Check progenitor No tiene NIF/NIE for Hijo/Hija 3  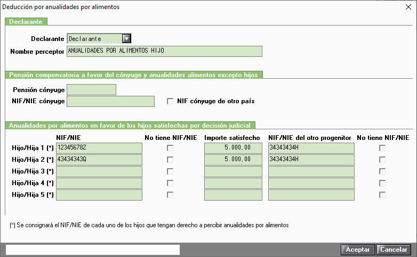point(382,171)
